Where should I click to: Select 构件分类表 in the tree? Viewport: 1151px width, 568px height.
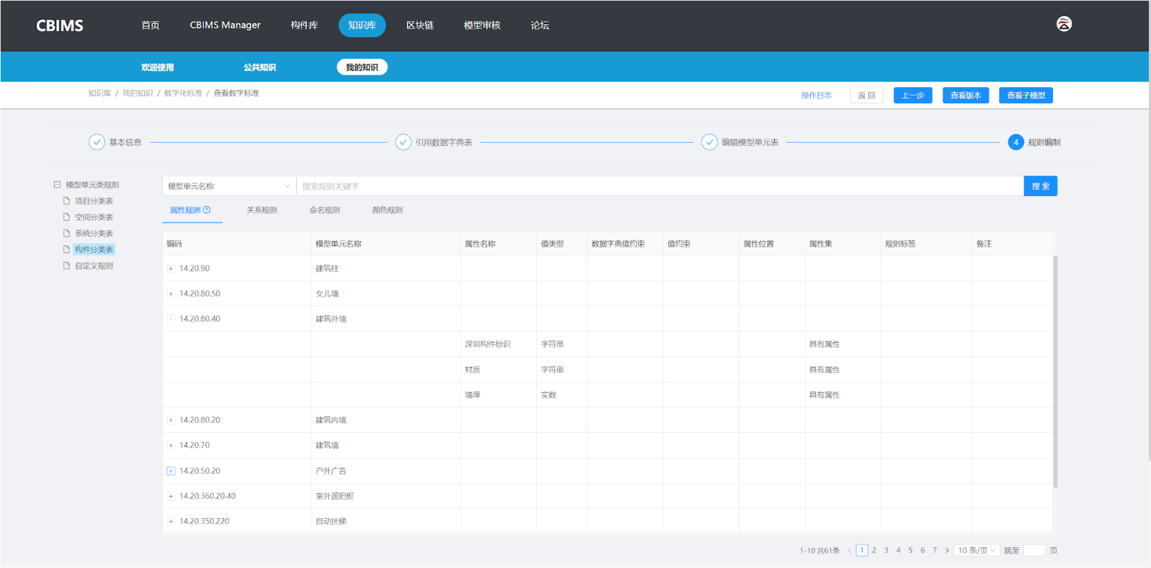click(94, 249)
